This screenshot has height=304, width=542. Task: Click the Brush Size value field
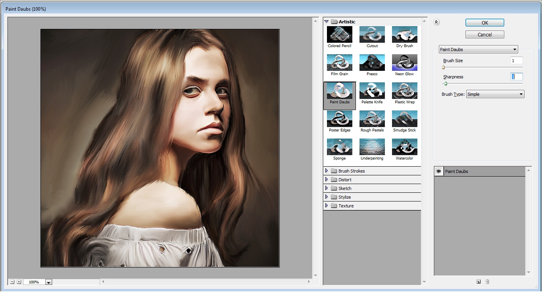coord(516,61)
